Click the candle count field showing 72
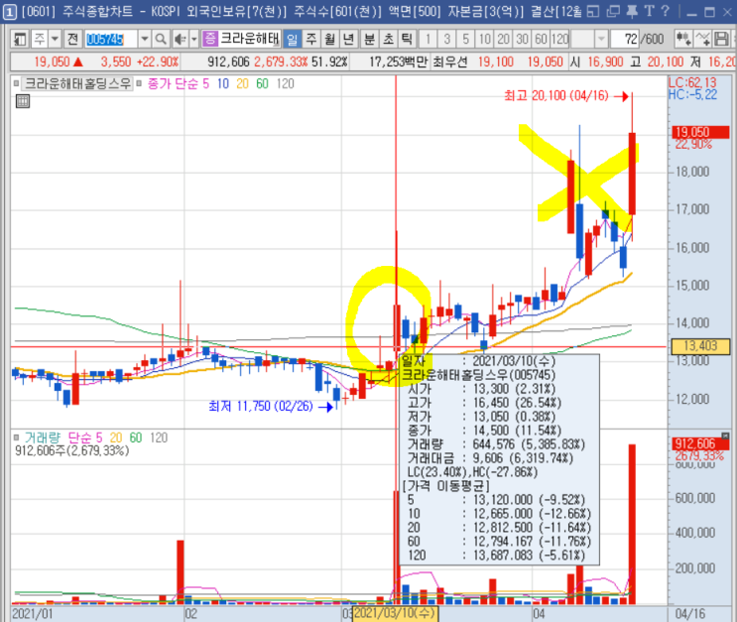Screen dimensions: 737x622 pyautogui.click(x=625, y=39)
